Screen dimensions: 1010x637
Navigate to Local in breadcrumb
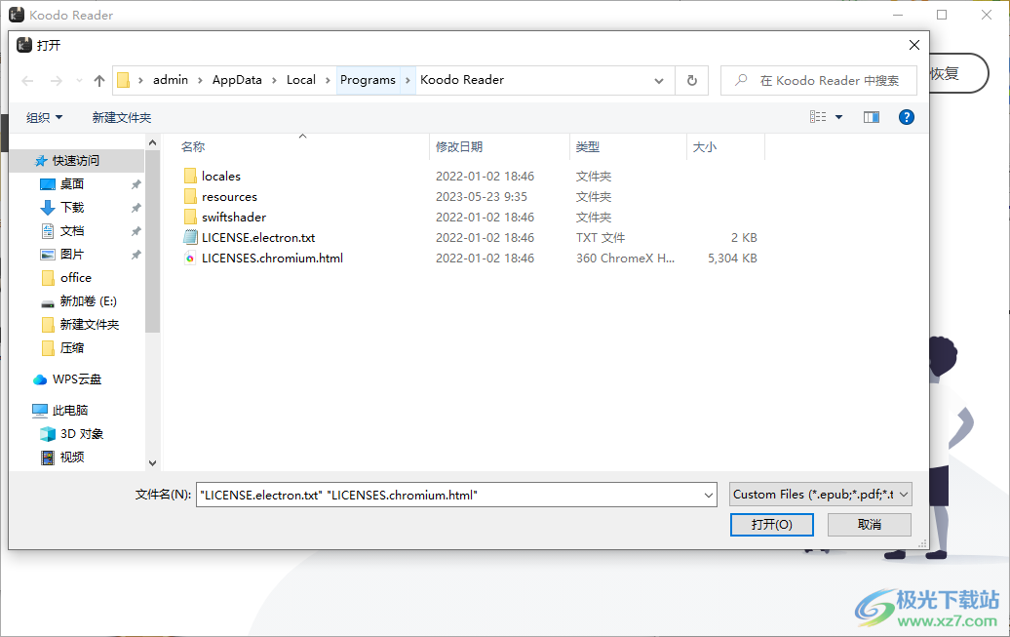(301, 80)
